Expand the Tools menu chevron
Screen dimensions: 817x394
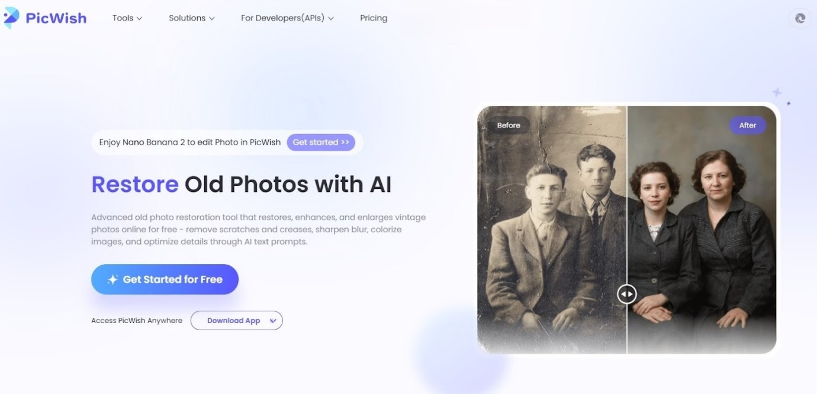pos(140,18)
